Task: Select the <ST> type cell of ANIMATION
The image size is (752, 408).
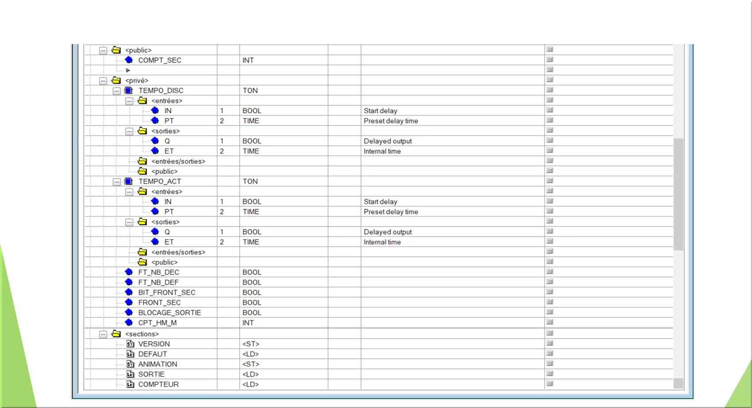Action: click(x=284, y=364)
